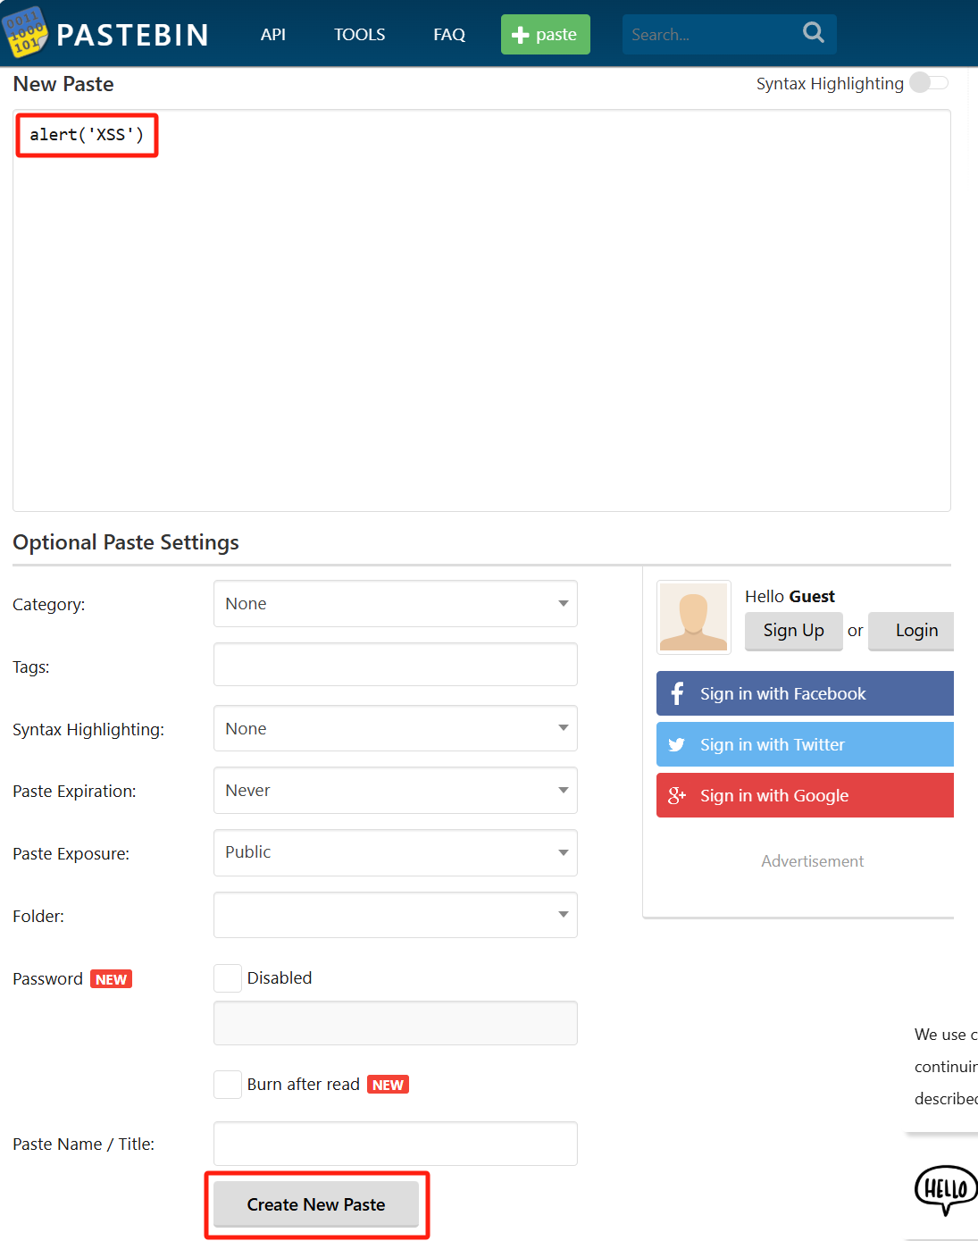The image size is (978, 1241).
Task: Click the search magnifier icon
Action: click(813, 33)
